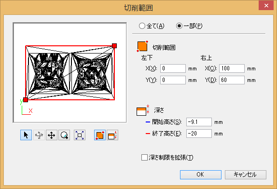
Task: Select the zoom magnifier tool
Action: tap(64, 135)
